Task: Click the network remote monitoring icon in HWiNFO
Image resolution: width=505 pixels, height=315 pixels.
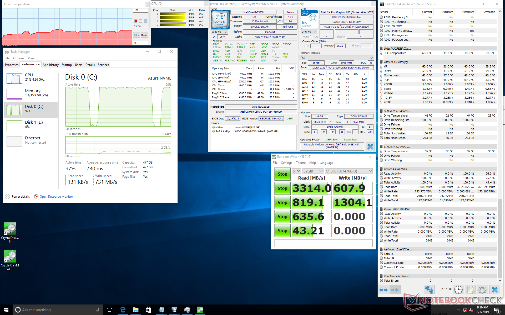Action: pos(429,290)
